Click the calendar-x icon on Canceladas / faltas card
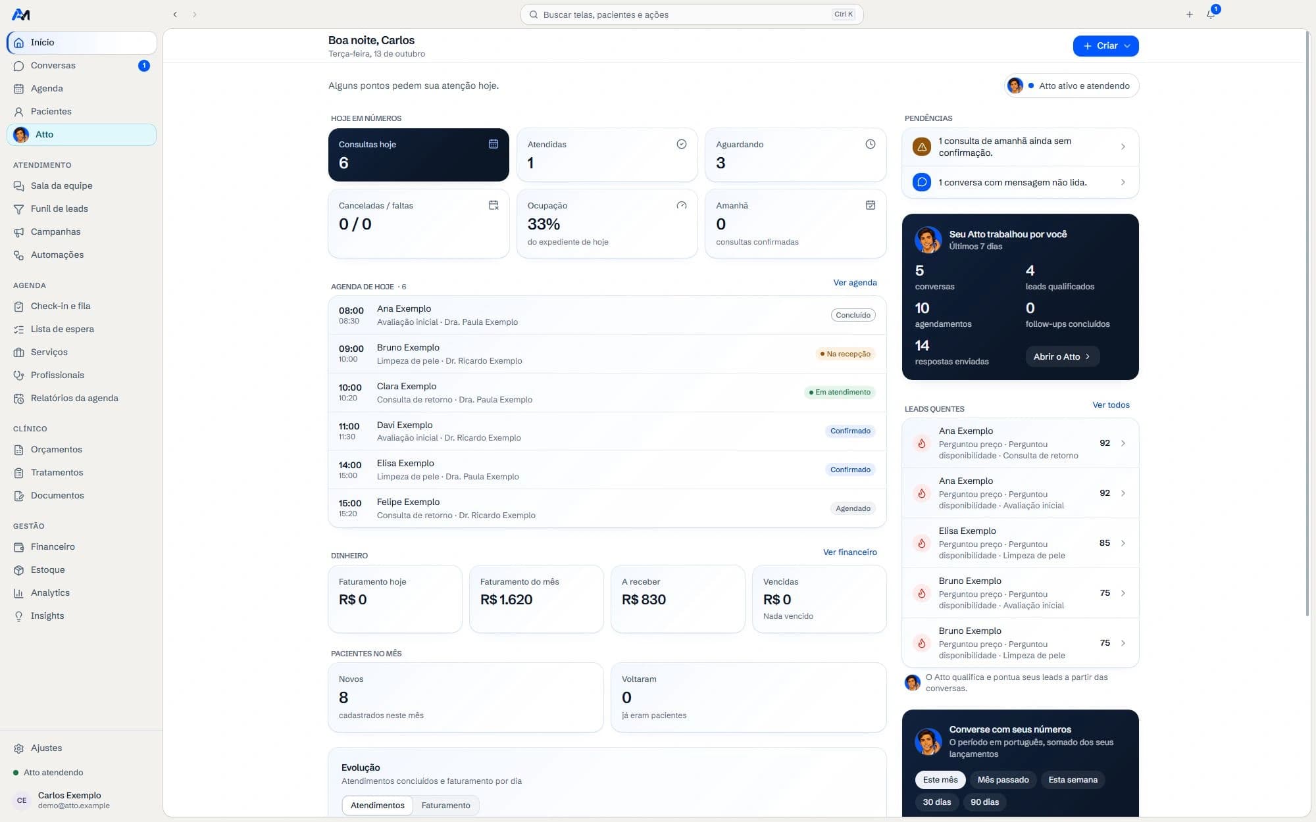This screenshot has width=1316, height=822. (x=493, y=205)
